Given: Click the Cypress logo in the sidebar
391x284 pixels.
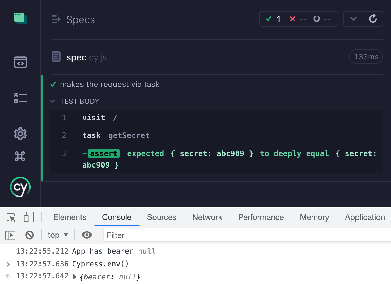Looking at the screenshot, I should tap(20, 187).
